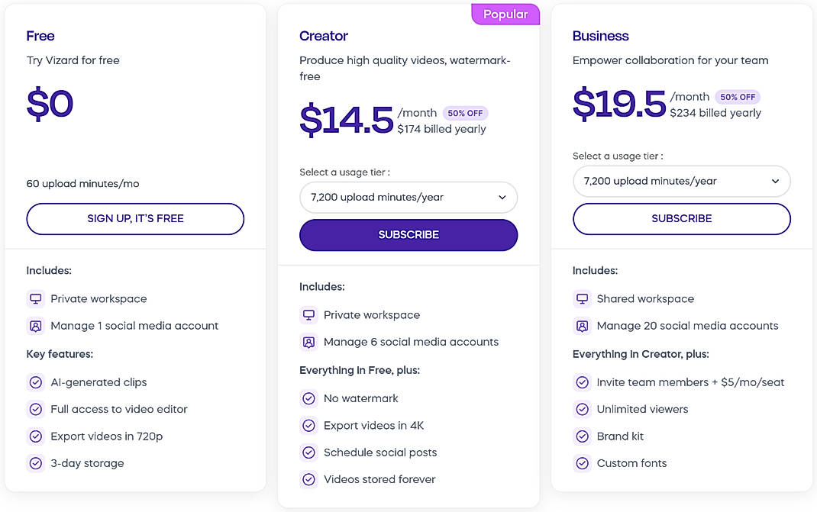Click the Private workspace icon in Free plan
Image resolution: width=817 pixels, height=512 pixels.
pos(35,298)
